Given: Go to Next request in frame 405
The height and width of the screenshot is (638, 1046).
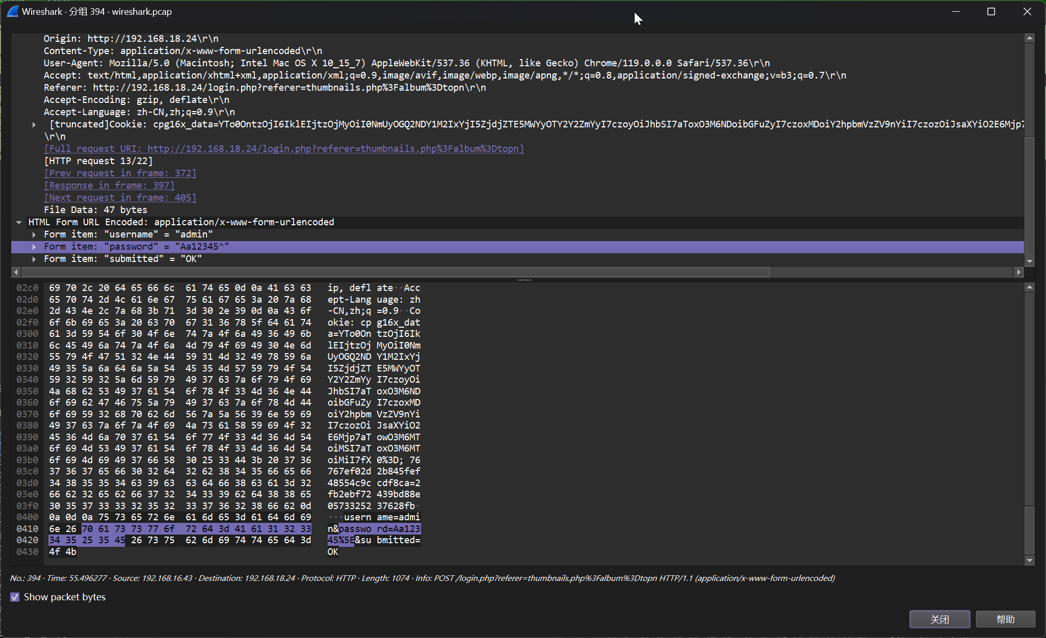Looking at the screenshot, I should tap(120, 198).
